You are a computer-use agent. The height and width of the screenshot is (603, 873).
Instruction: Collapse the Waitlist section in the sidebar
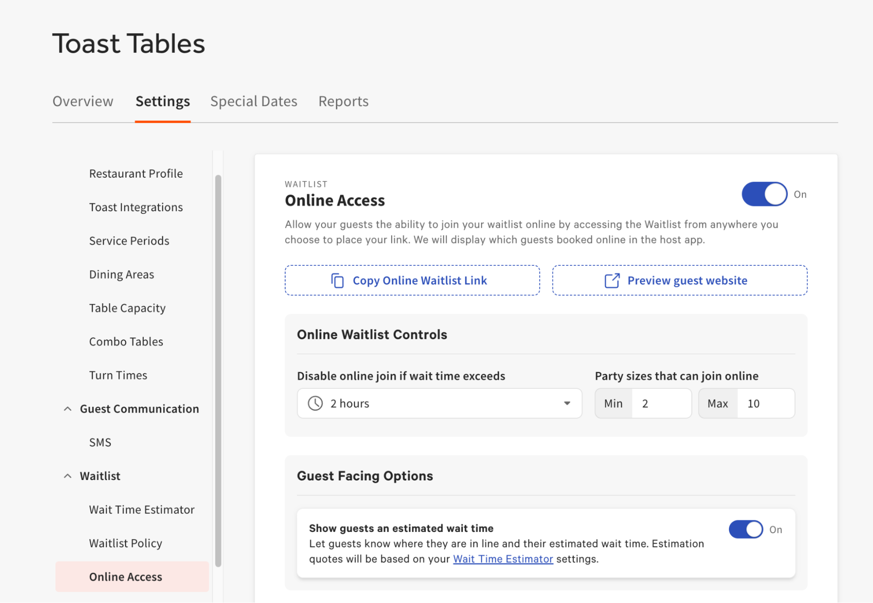(67, 476)
